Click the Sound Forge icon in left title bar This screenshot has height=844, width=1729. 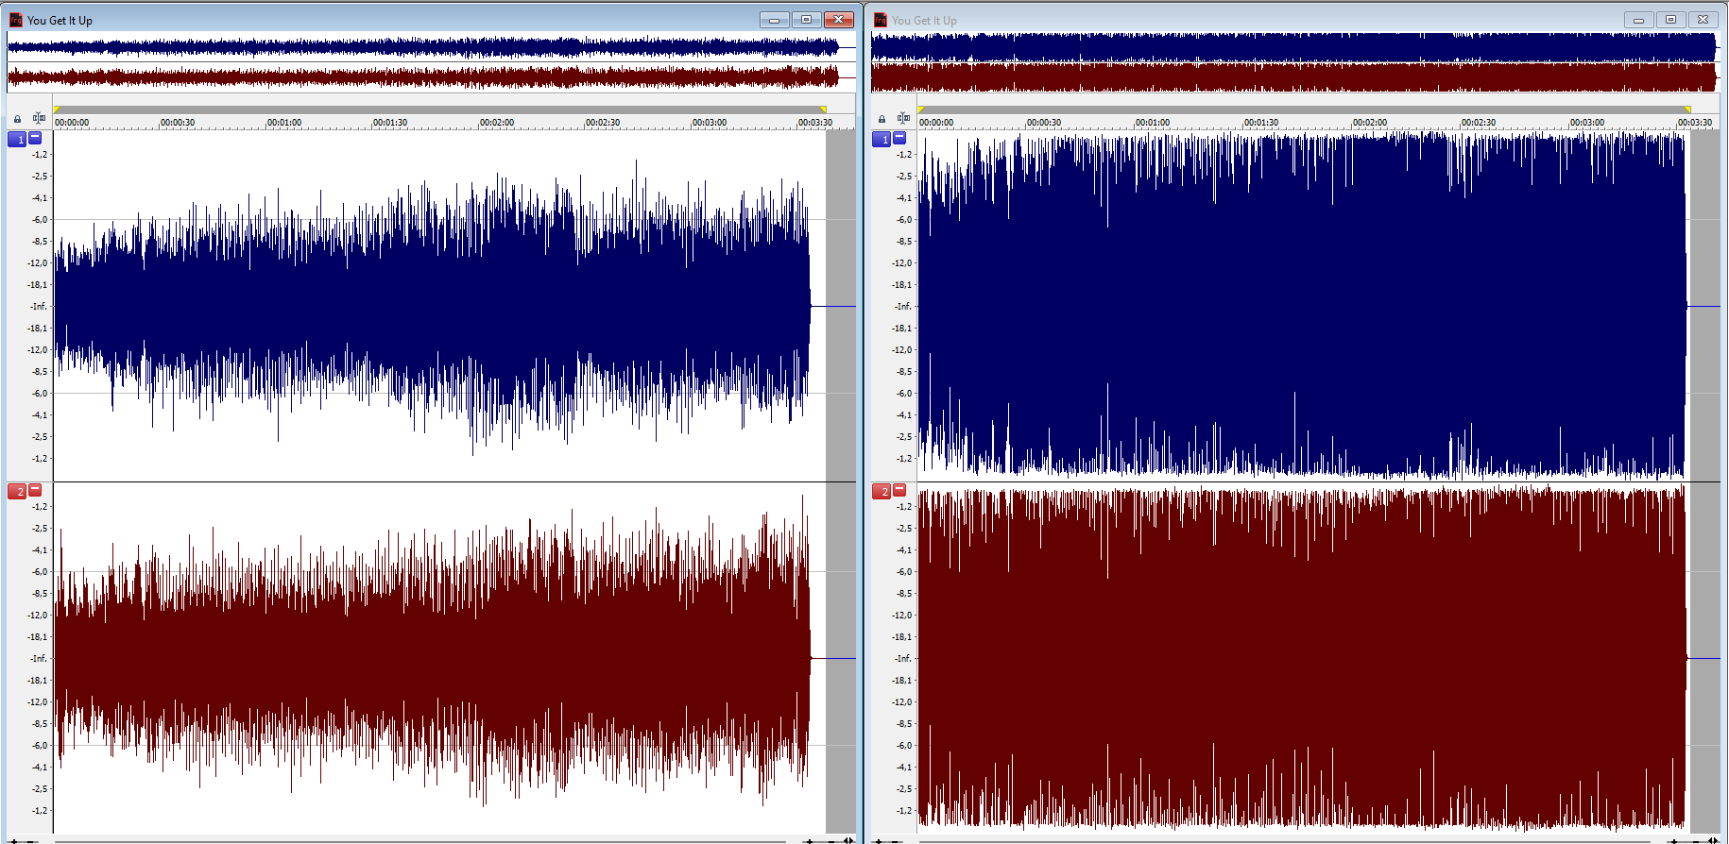click(15, 20)
